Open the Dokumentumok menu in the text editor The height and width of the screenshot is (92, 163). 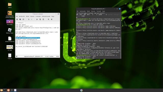coord(46,16)
